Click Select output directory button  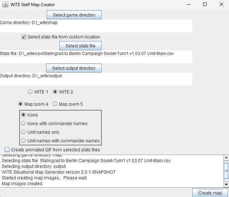click(74, 68)
